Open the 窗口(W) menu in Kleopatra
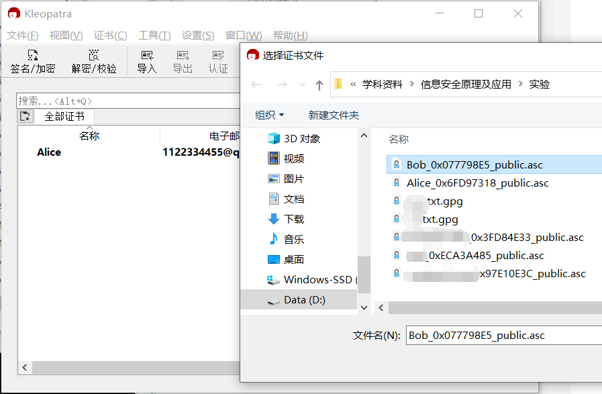 (244, 36)
